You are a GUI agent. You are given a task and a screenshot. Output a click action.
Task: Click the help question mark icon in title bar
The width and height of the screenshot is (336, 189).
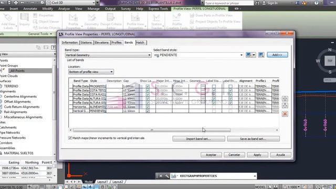click(316, 3)
